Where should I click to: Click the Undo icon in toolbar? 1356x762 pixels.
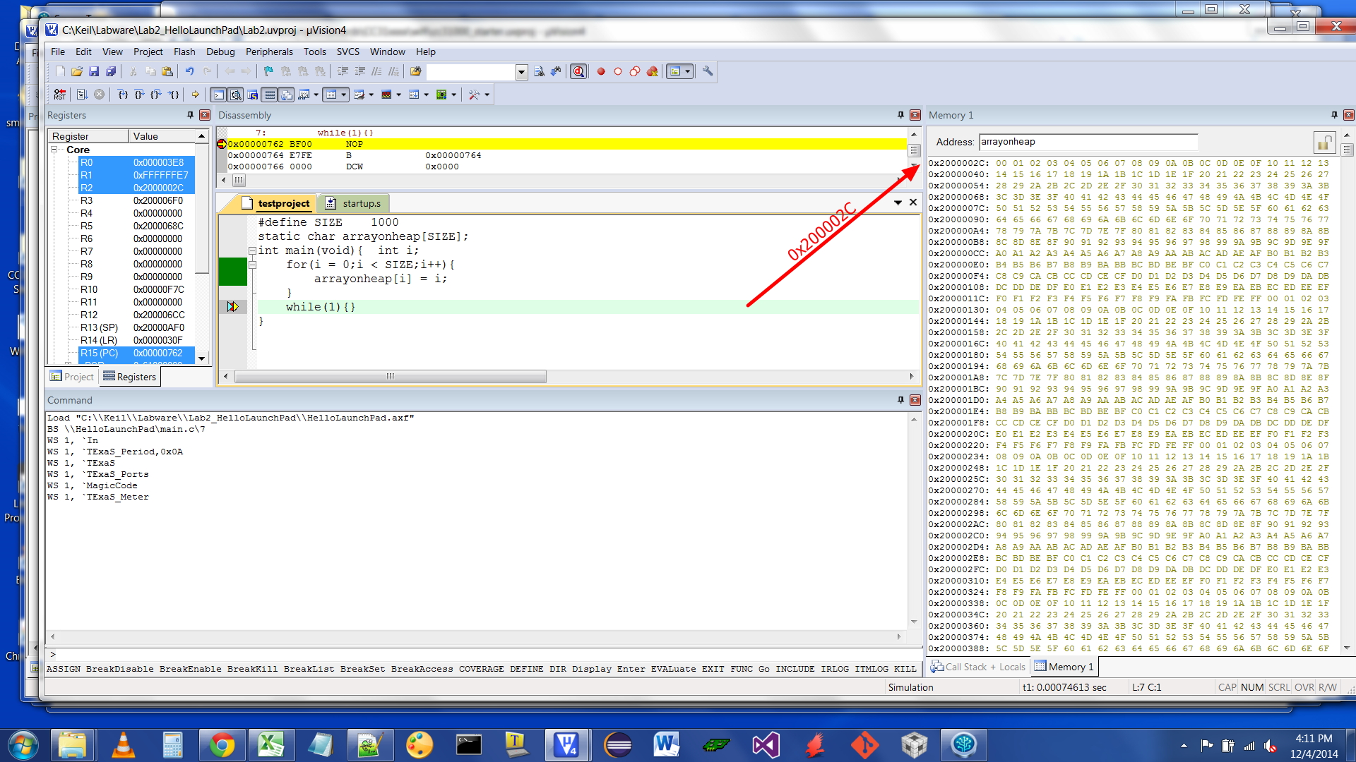click(x=189, y=71)
